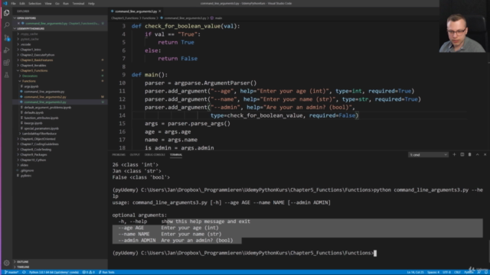490x275 pixels.
Task: Open kwargs.ipynb file
Action: [33, 123]
